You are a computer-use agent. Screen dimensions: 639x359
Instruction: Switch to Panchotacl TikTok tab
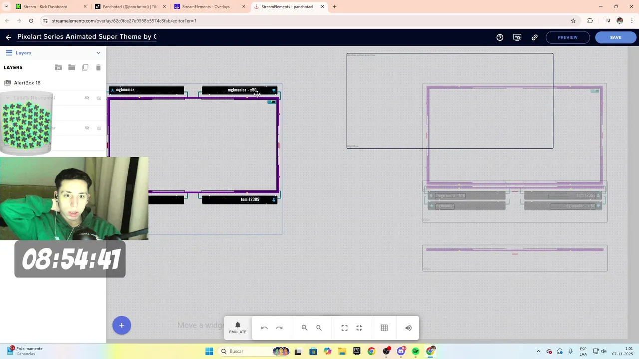pyautogui.click(x=131, y=7)
